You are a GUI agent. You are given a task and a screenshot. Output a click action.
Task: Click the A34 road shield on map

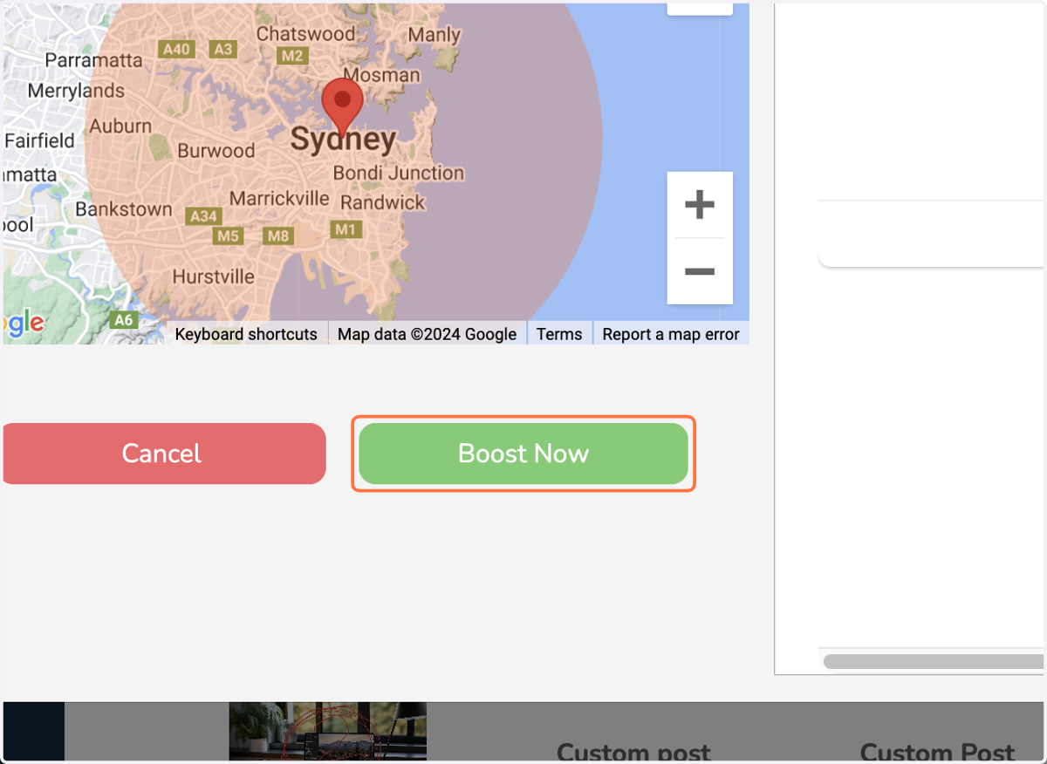[203, 215]
